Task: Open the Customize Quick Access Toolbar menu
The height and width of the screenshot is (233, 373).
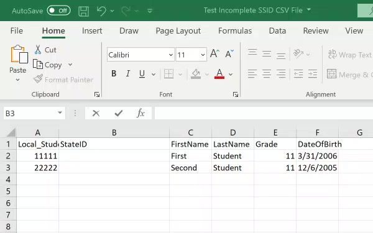Action: [150, 11]
